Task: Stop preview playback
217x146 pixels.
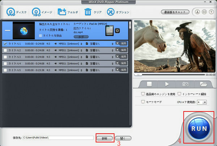Action: [149, 84]
